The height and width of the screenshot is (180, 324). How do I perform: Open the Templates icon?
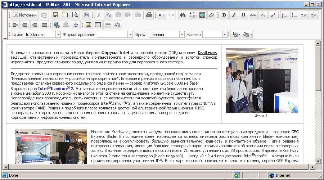86,15
